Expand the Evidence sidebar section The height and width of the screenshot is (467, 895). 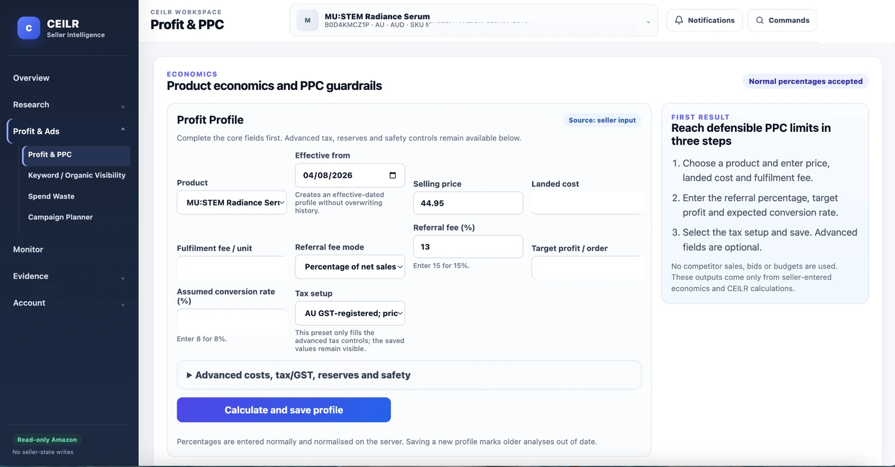point(69,277)
